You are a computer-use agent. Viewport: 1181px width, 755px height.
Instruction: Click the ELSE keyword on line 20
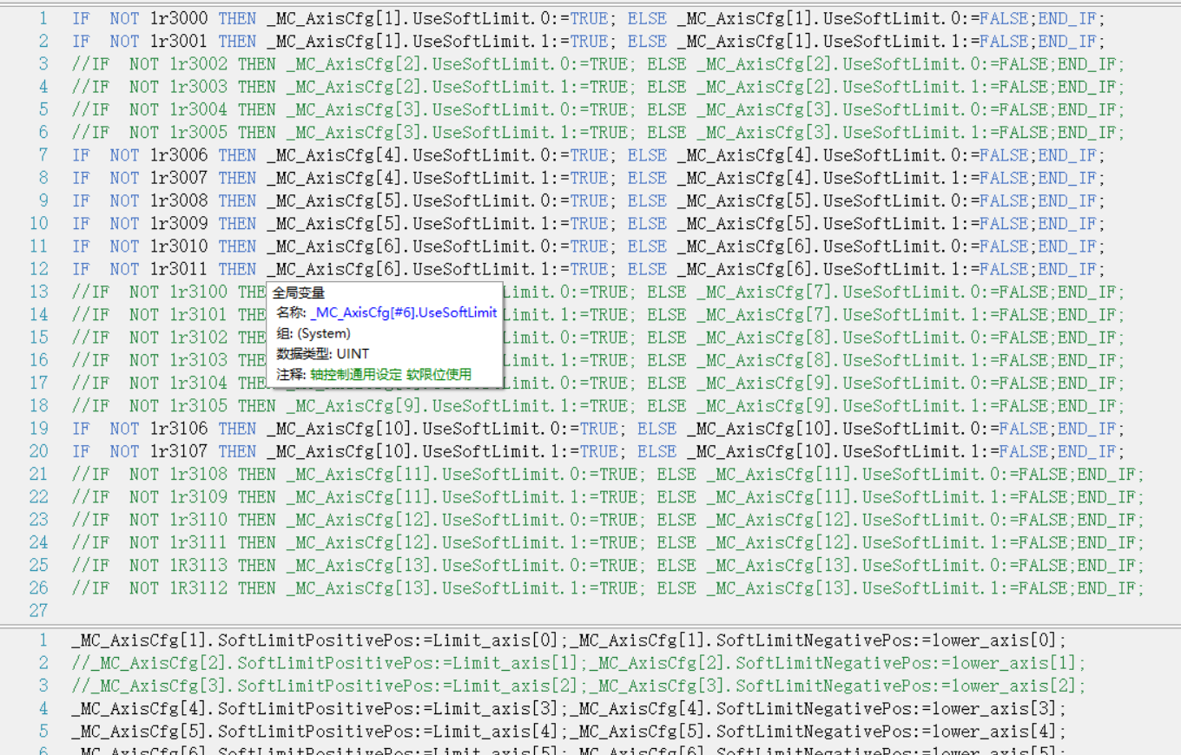(656, 451)
